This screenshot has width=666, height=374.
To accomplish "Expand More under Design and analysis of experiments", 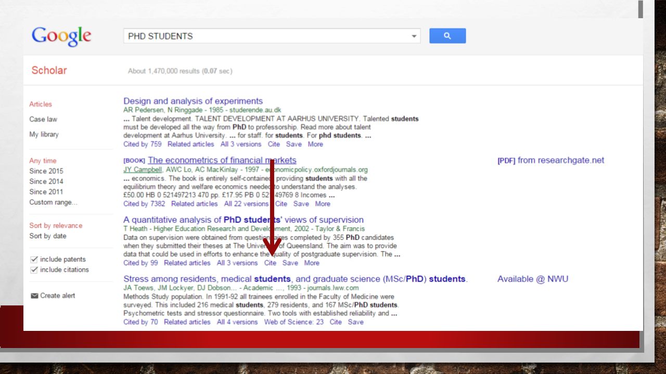I will tap(315, 144).
